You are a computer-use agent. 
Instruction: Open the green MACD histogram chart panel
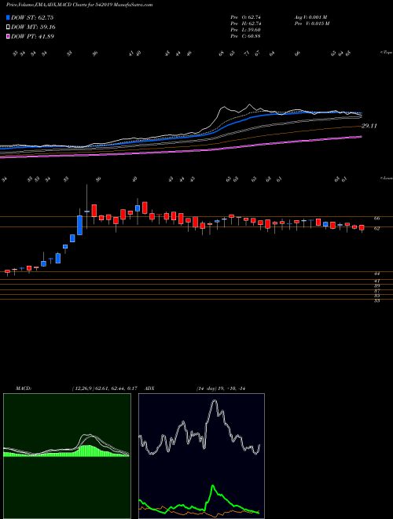[67, 456]
